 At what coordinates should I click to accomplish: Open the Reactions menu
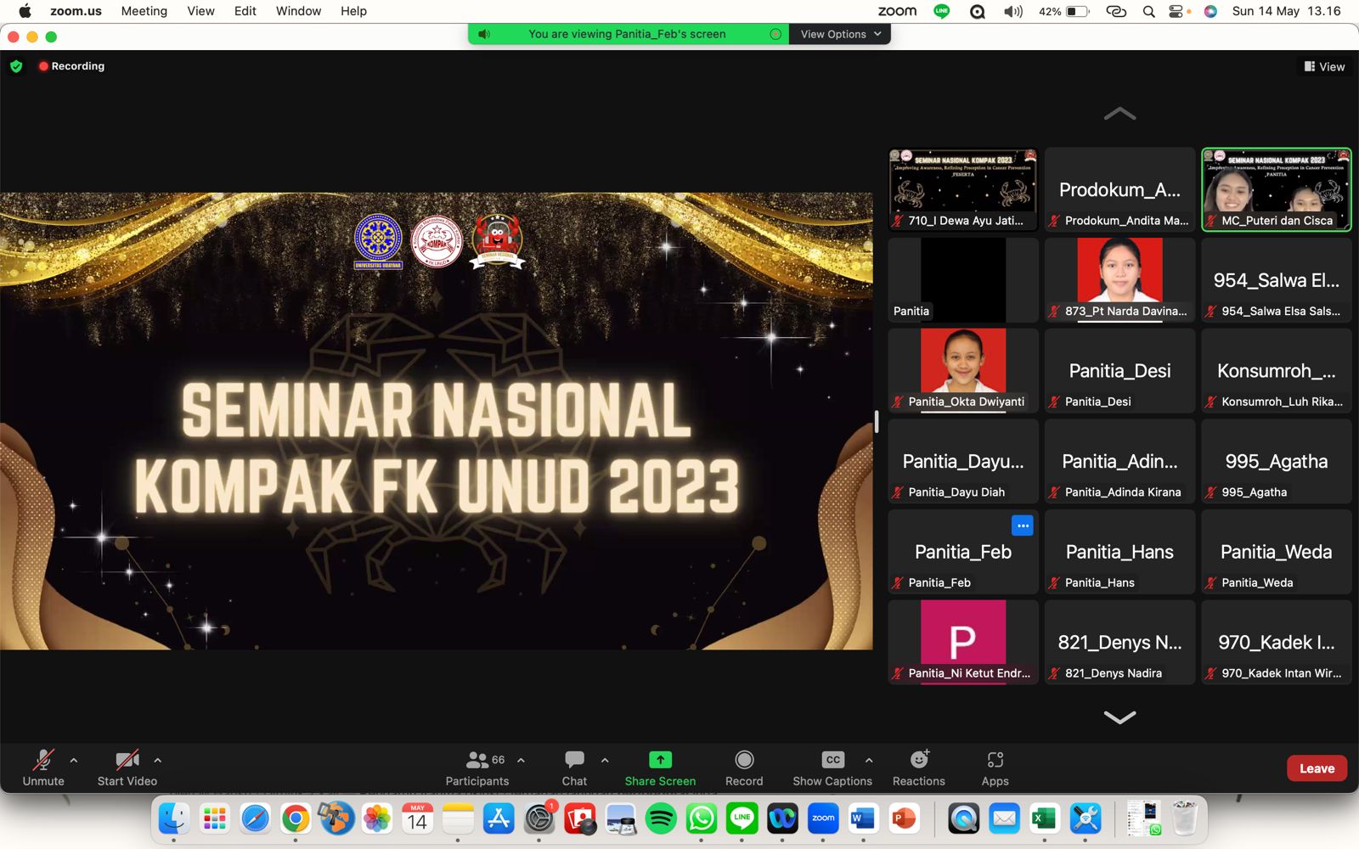pos(918,767)
